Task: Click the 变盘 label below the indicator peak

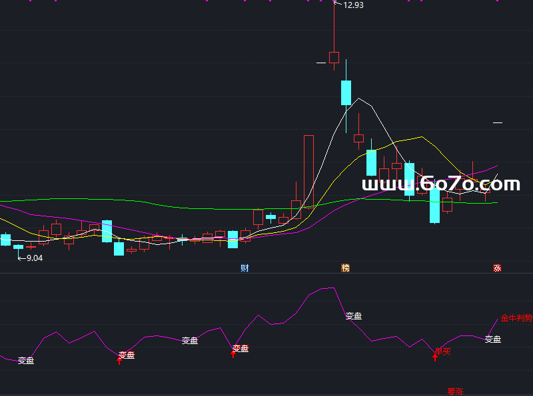Action: 354,316
